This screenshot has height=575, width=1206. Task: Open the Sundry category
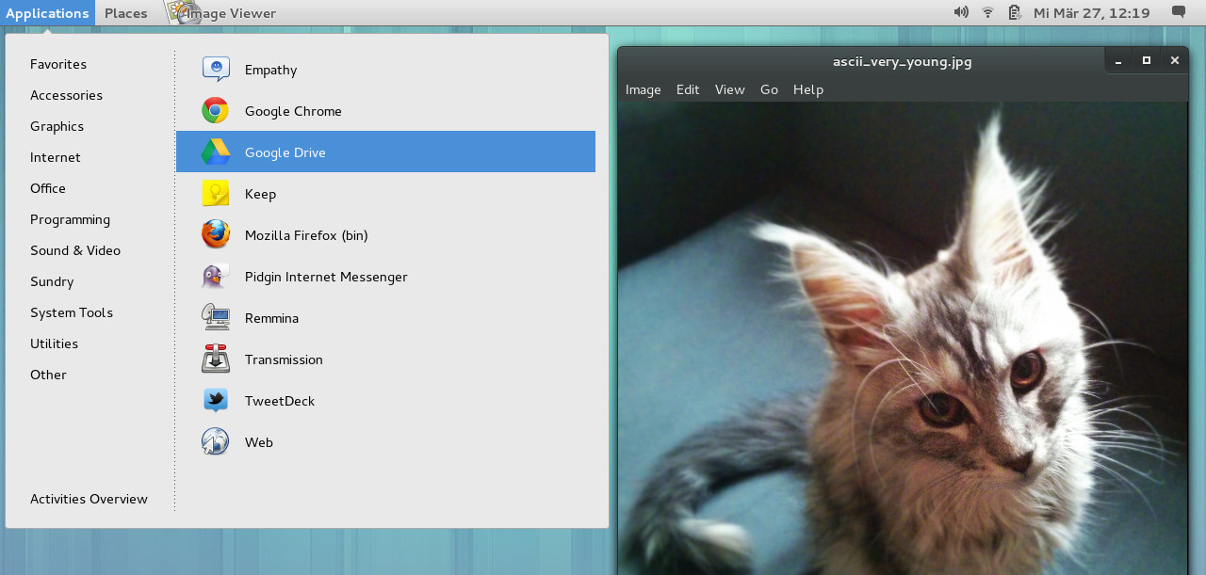tap(52, 281)
